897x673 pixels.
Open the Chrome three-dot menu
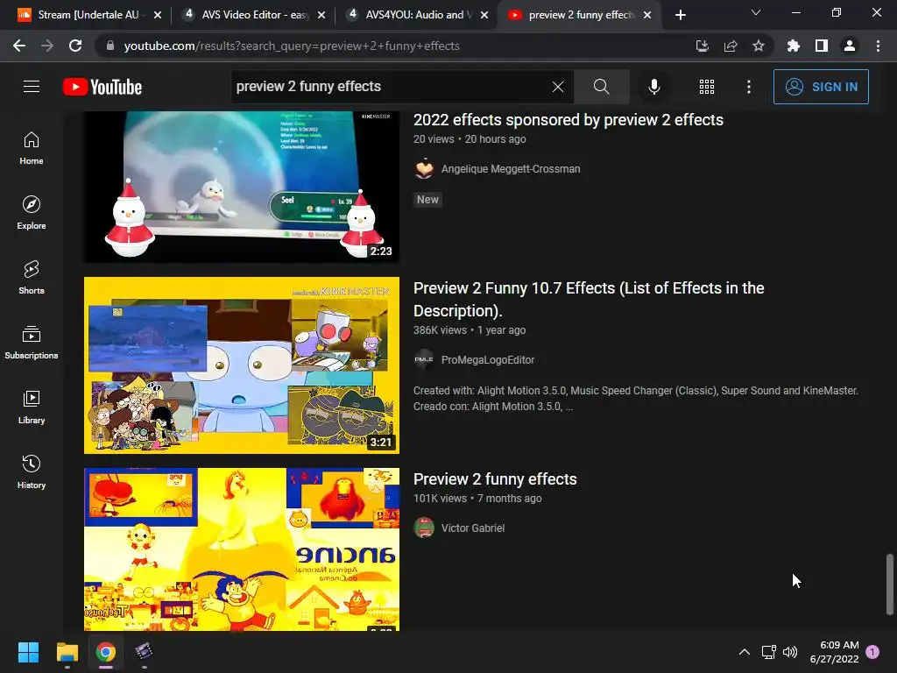(x=878, y=46)
